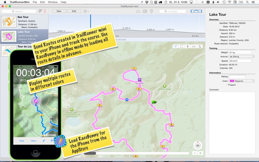
Task: Open the Color dropdown showing Magenta
Action: (x=242, y=81)
